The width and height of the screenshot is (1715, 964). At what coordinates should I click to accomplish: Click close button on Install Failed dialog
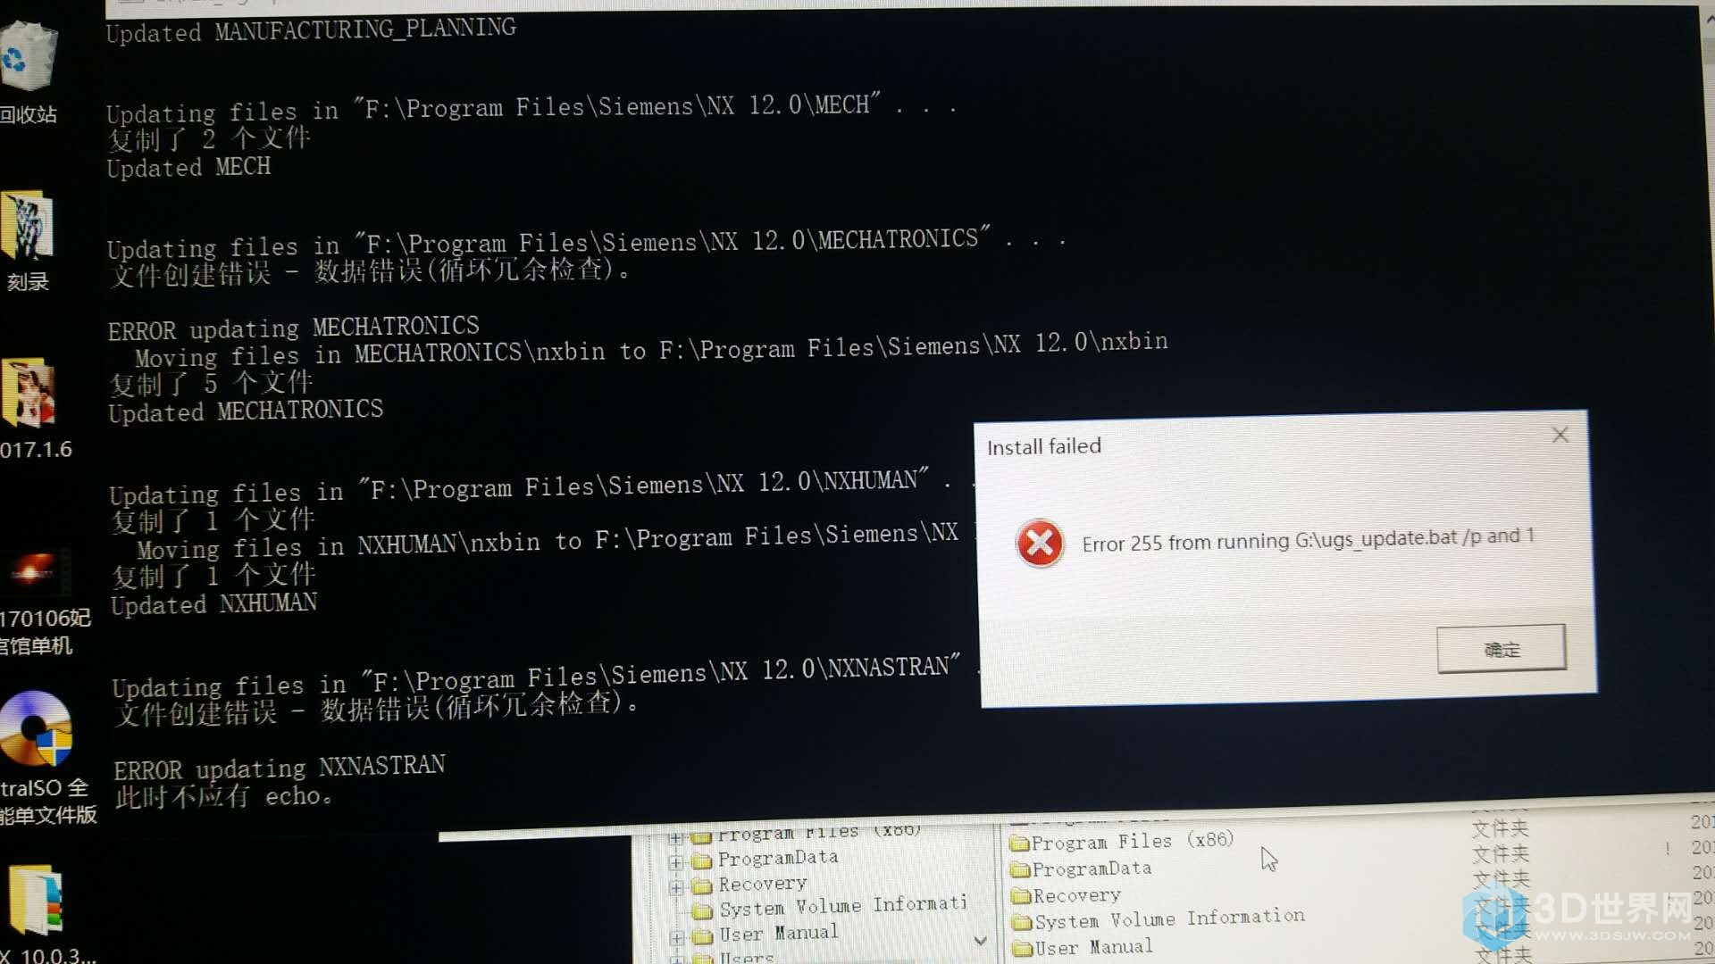tap(1560, 435)
